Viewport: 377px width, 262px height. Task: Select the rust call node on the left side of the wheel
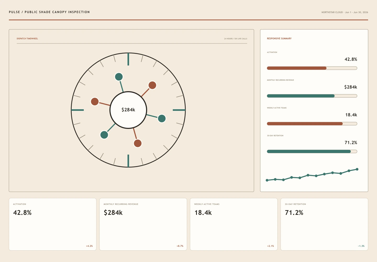(95, 101)
